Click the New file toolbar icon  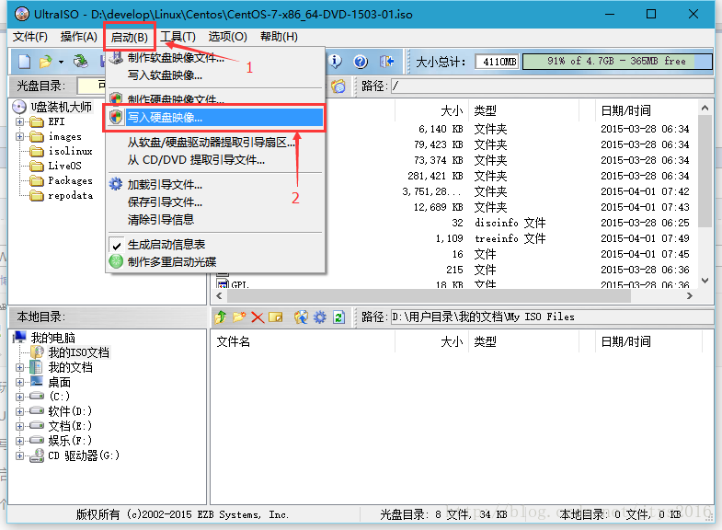pos(25,62)
